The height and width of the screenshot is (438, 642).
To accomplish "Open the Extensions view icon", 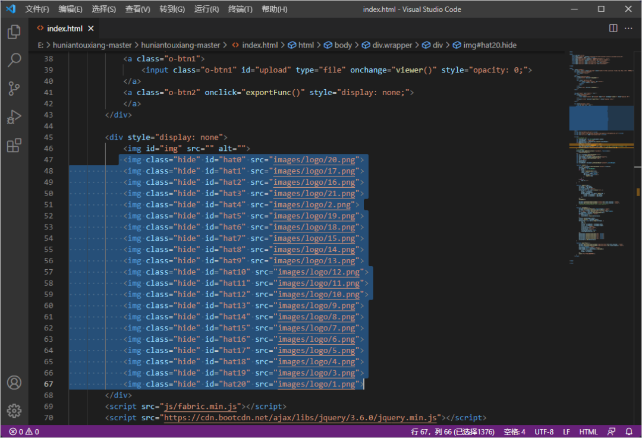I will pyautogui.click(x=14, y=146).
